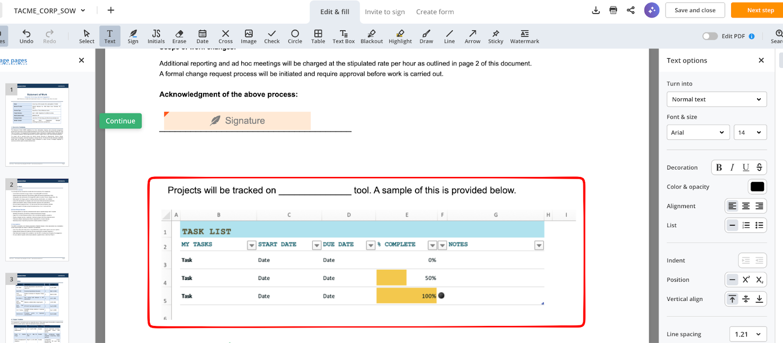The image size is (783, 343).
Task: Open the Create form tab
Action: click(435, 12)
